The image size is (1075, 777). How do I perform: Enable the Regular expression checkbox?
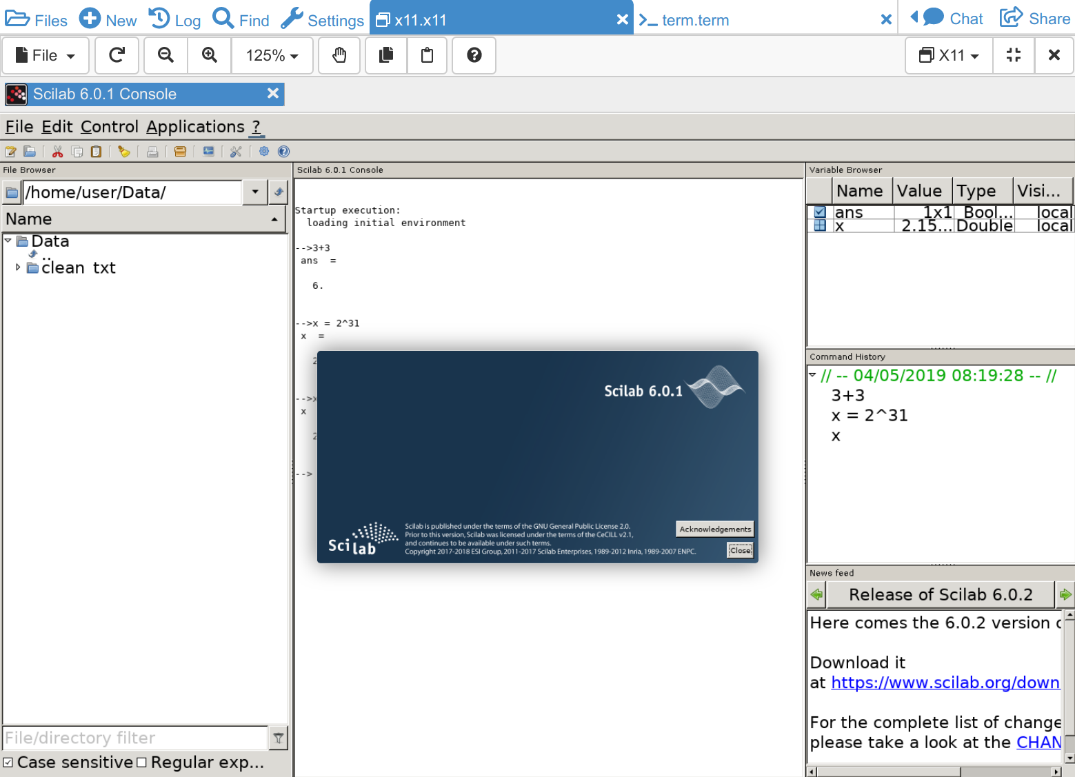click(141, 763)
